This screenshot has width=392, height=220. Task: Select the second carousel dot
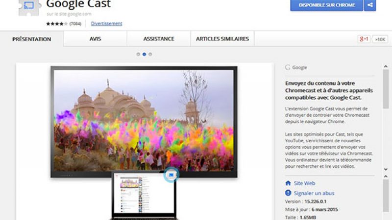click(x=144, y=54)
